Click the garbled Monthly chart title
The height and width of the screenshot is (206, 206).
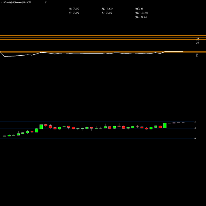[17, 2]
